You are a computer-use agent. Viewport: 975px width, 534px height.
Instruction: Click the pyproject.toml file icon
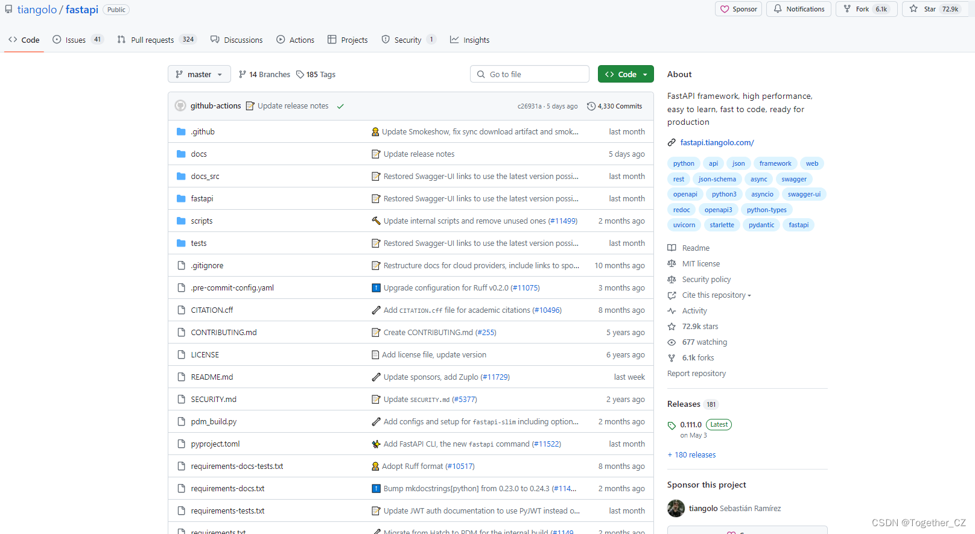click(x=181, y=444)
